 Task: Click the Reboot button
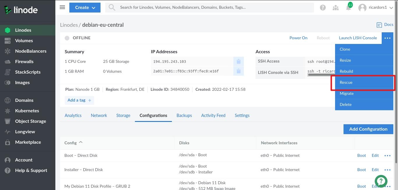click(x=323, y=38)
